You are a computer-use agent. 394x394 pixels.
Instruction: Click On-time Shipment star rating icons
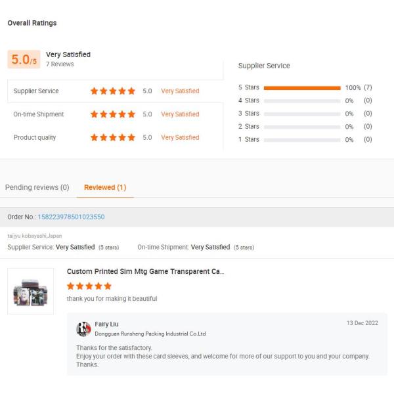click(113, 114)
